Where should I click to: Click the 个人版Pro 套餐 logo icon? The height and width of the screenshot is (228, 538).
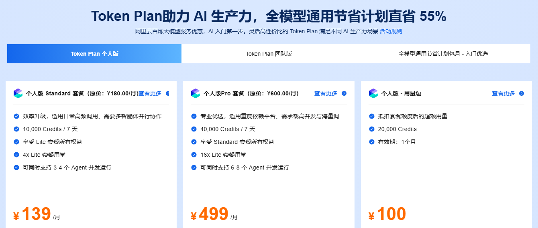pyautogui.click(x=196, y=93)
